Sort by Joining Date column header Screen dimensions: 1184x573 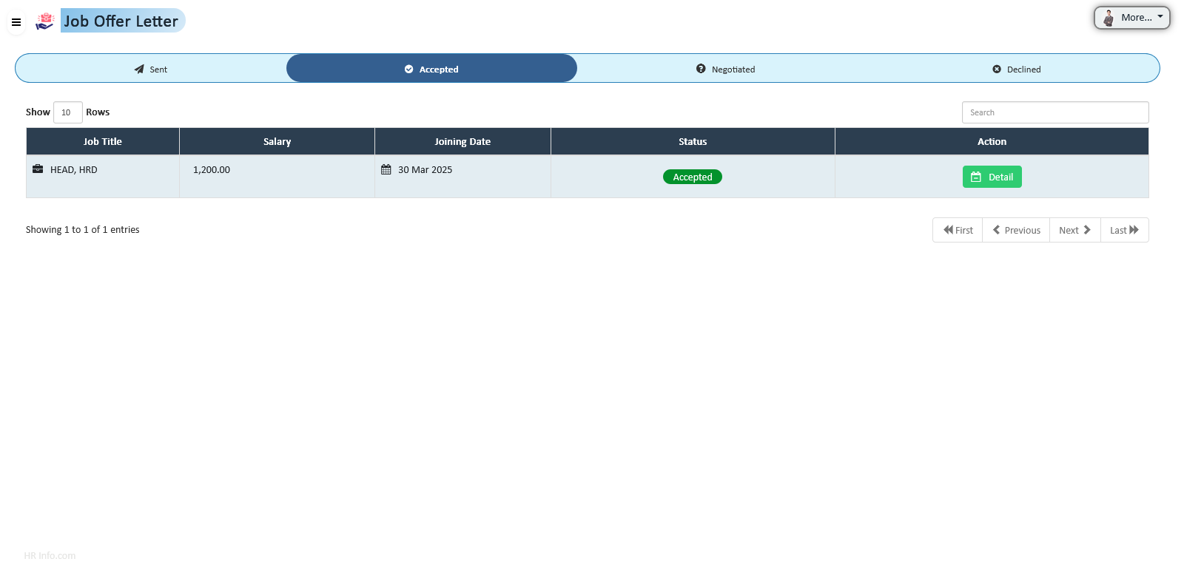462,141
